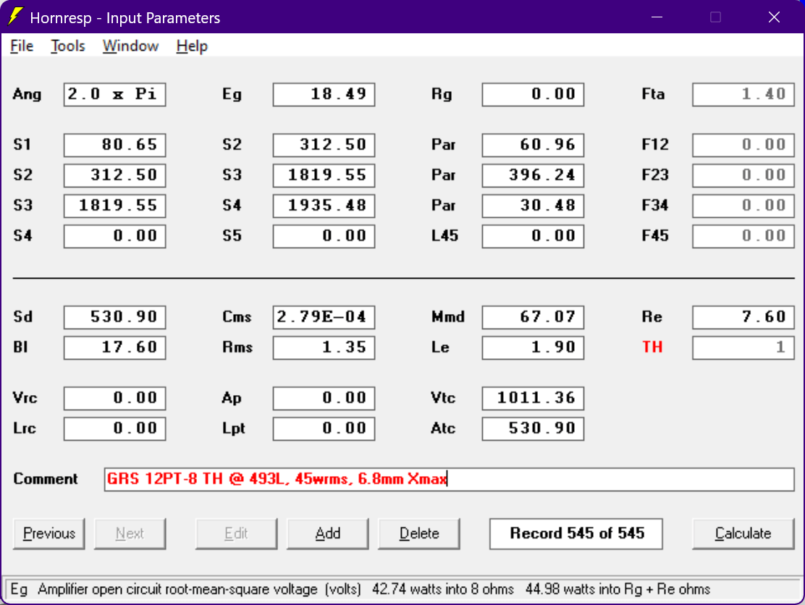This screenshot has width=805, height=605.
Task: Select the Le field with 1.90
Action: (x=533, y=347)
